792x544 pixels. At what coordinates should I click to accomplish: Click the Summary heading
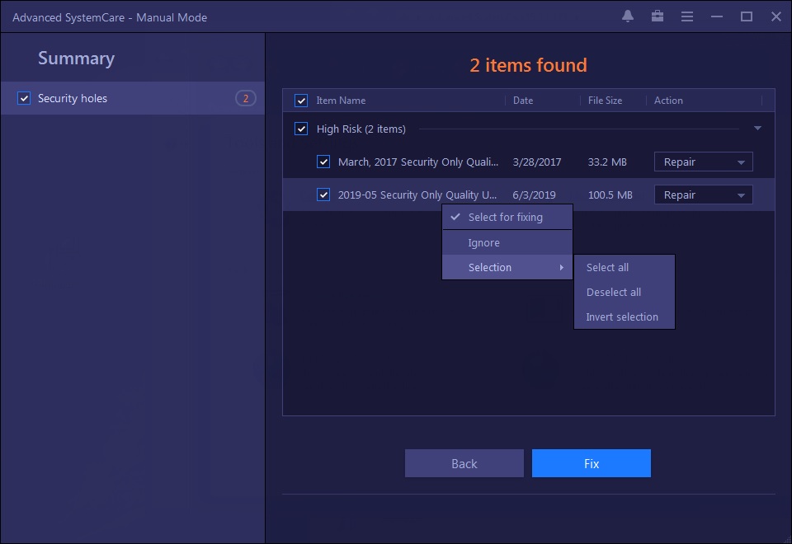tap(76, 58)
